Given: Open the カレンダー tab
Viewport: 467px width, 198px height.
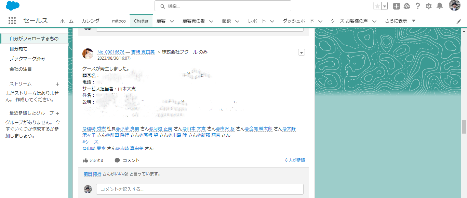Looking at the screenshot, I should coord(93,21).
